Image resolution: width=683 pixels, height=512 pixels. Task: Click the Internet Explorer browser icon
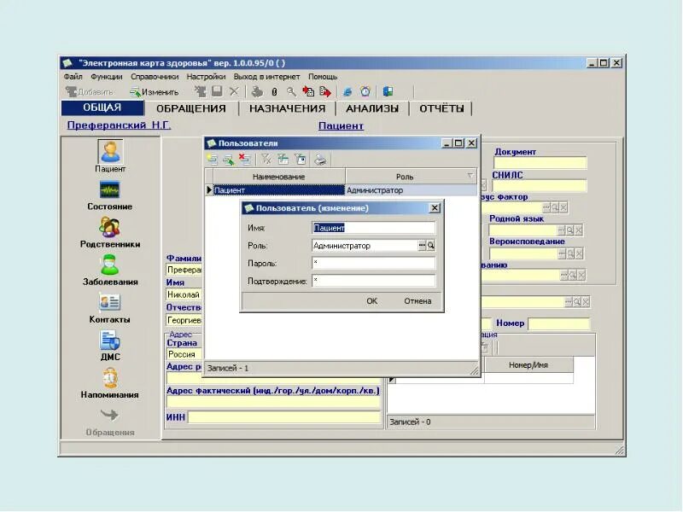[x=347, y=91]
